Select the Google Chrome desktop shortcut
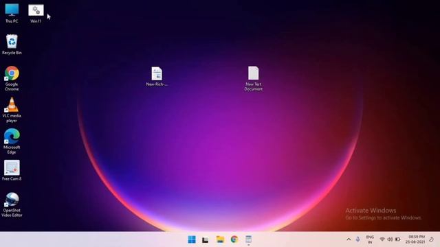 click(x=12, y=78)
